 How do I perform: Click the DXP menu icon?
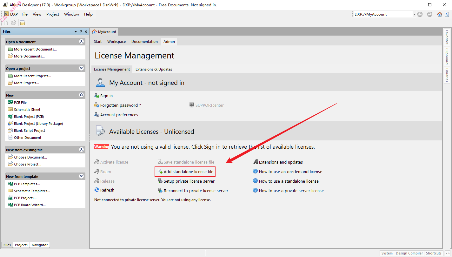[6, 14]
